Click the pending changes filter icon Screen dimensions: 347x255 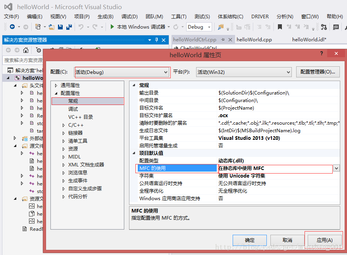click(39, 50)
